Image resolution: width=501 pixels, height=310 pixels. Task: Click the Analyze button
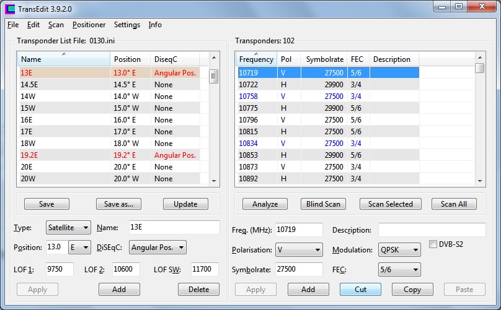coord(265,204)
